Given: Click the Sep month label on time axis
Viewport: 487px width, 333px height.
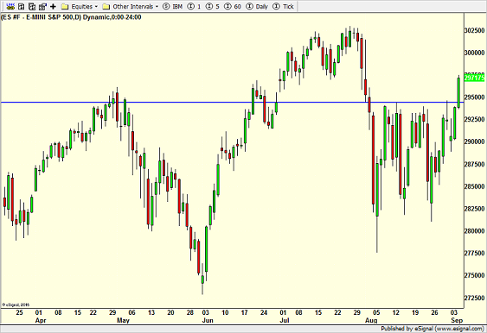Looking at the screenshot, I should (x=457, y=320).
